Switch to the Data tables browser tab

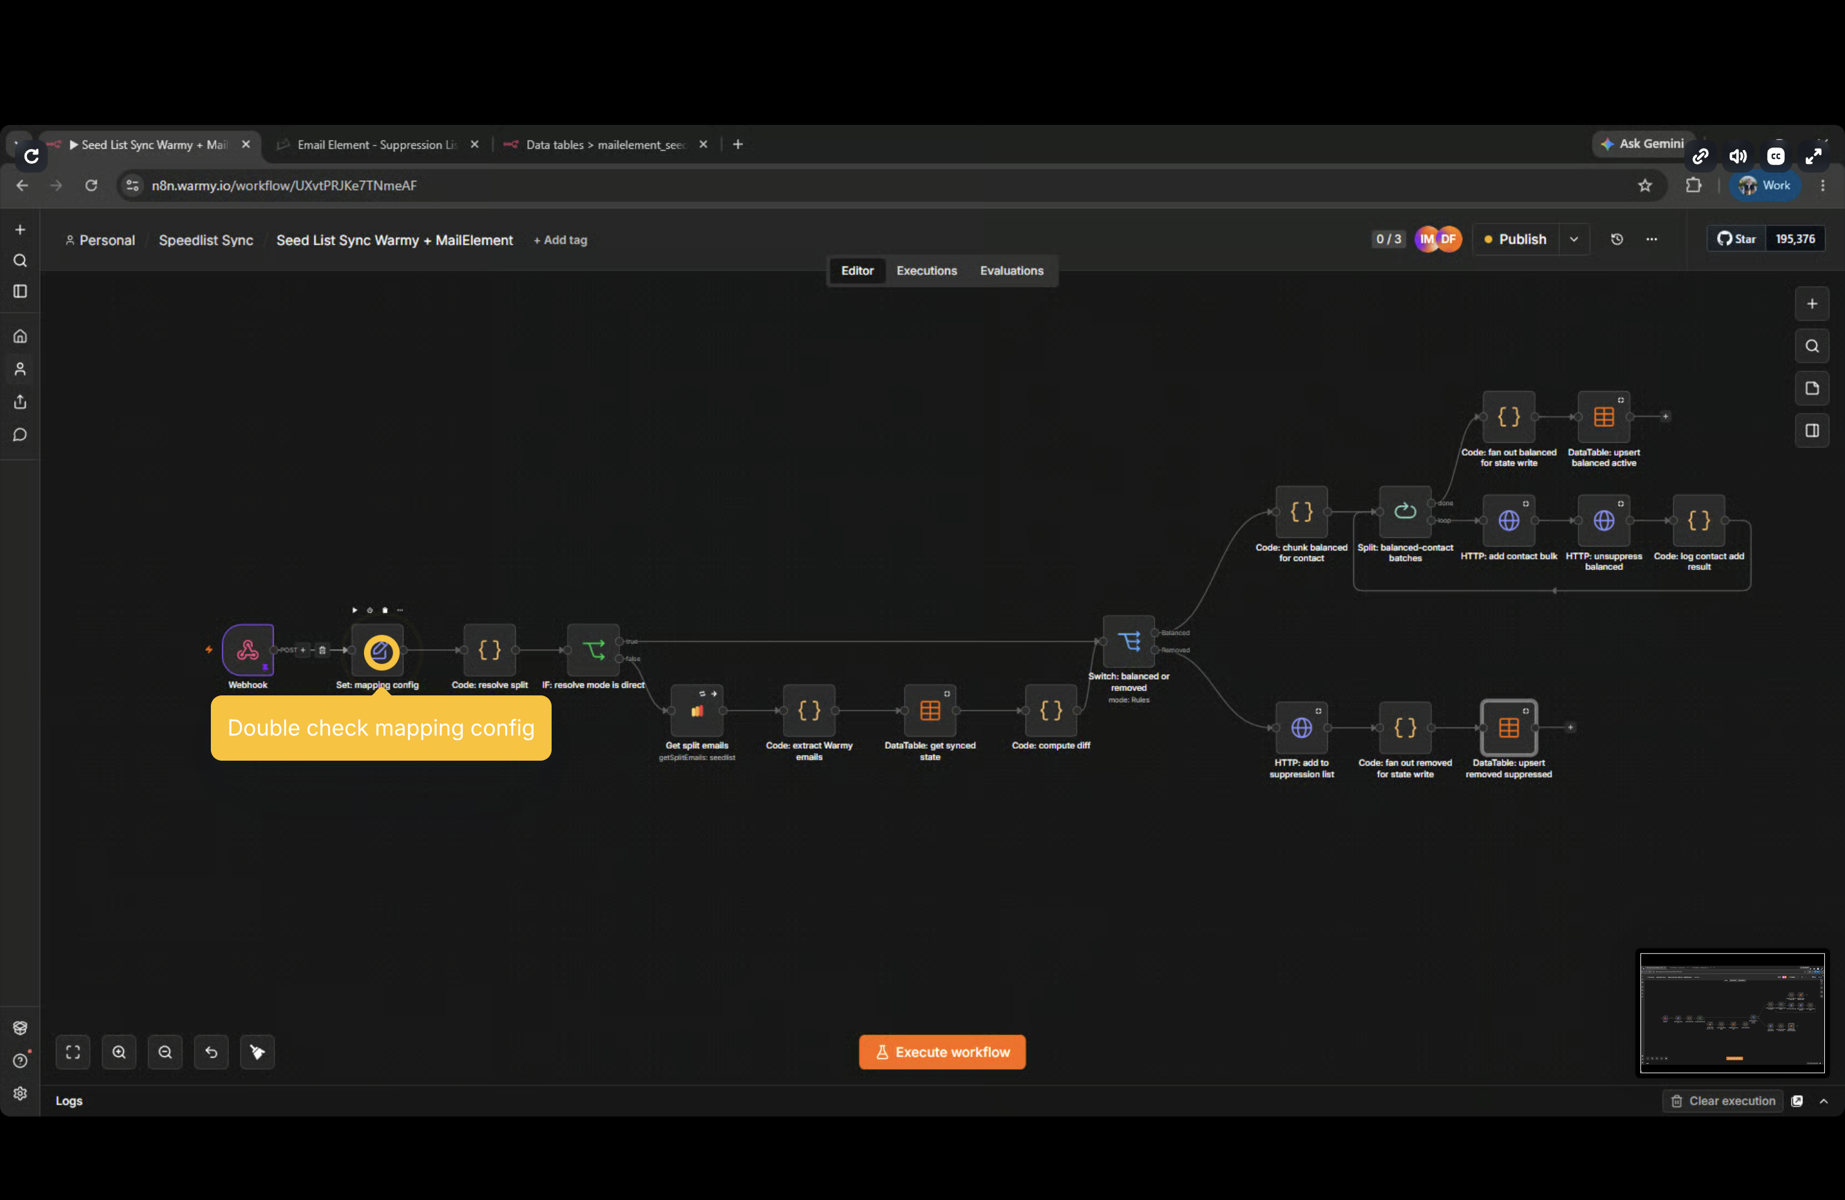point(606,145)
